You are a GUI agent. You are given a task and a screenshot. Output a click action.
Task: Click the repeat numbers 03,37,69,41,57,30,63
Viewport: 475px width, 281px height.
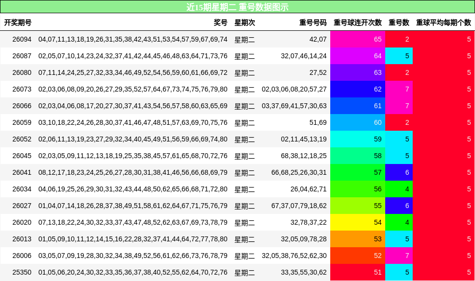[x=294, y=106]
